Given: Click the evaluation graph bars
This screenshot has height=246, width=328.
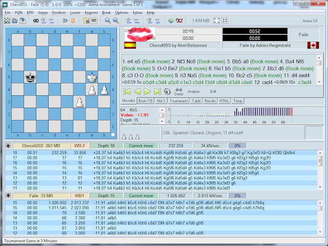Looking at the screenshot, I should point(263,112).
